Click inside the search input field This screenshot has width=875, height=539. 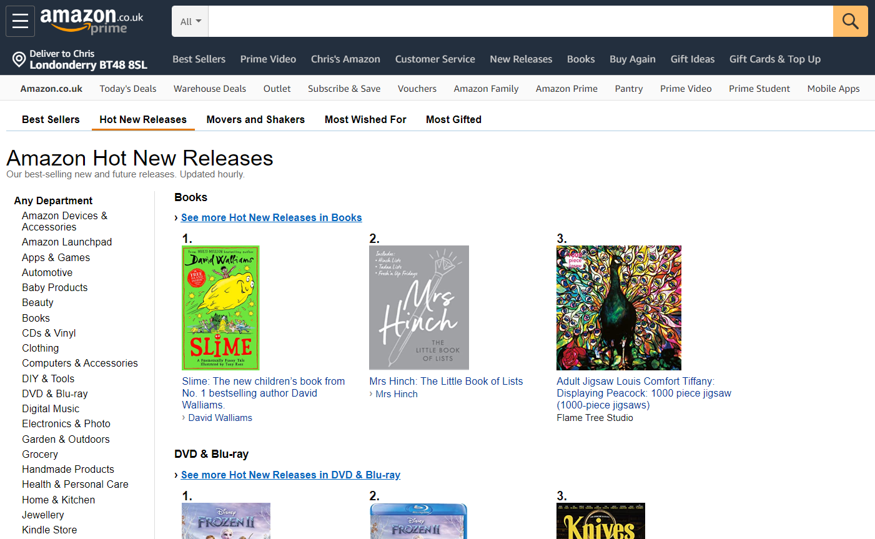[500, 21]
